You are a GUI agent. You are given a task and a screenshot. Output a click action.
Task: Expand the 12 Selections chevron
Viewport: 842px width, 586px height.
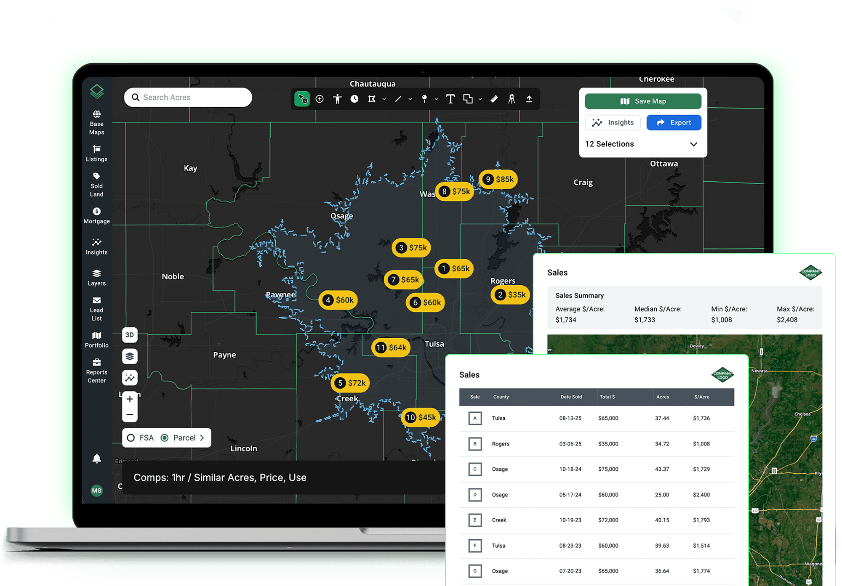(x=693, y=144)
